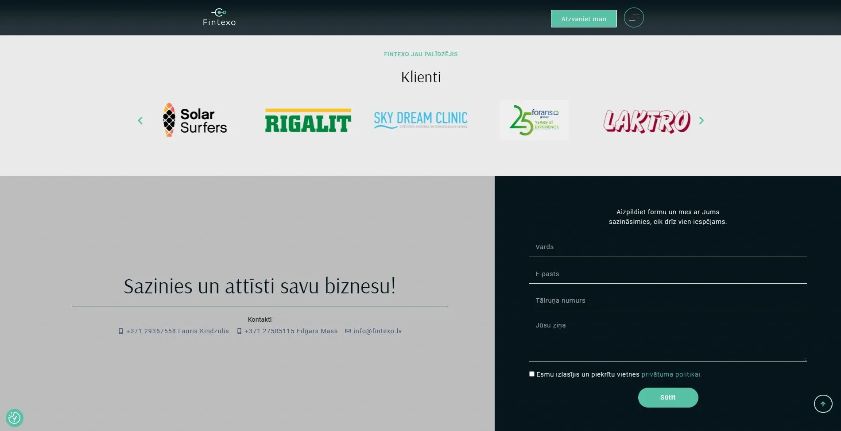
Task: Focus the Tālruņa numurs input field
Action: (668, 300)
